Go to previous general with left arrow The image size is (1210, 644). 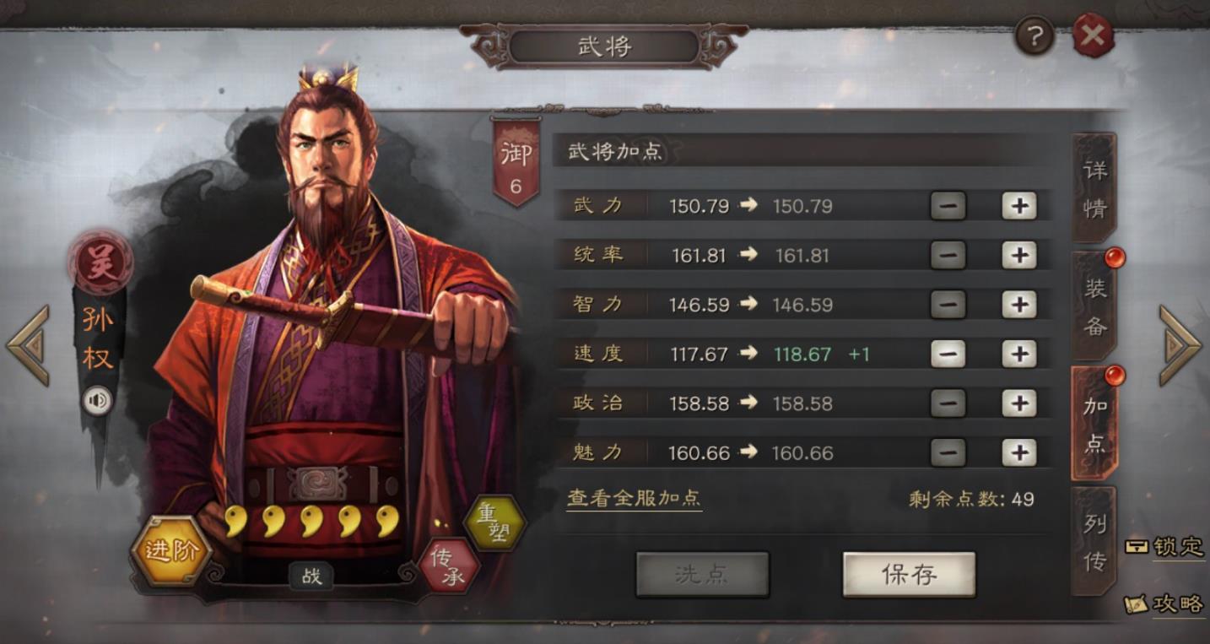coord(28,345)
